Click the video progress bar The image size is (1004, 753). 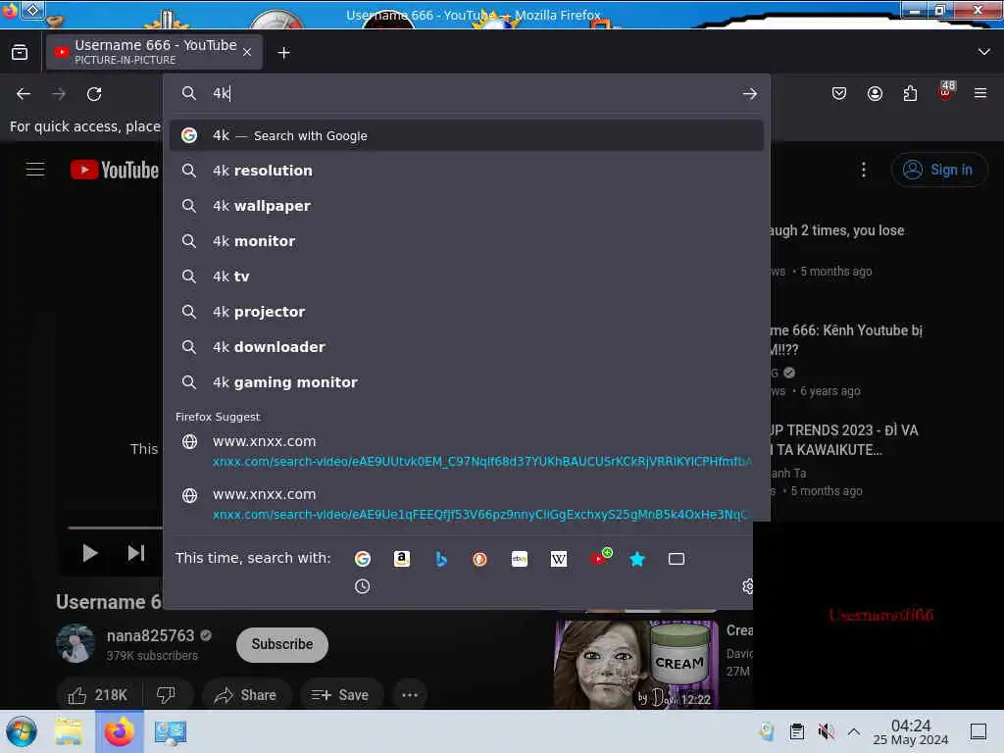pyautogui.click(x=116, y=527)
